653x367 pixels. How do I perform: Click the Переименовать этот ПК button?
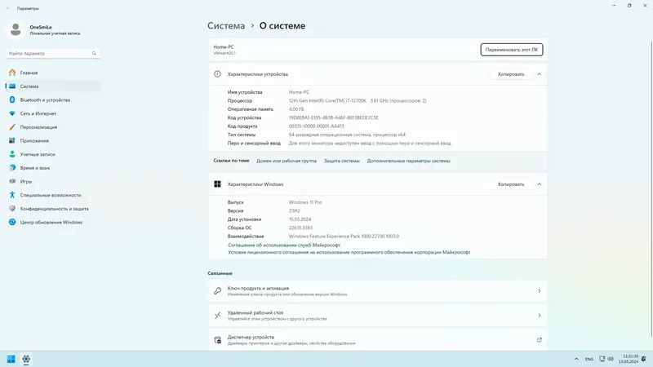[x=512, y=50]
